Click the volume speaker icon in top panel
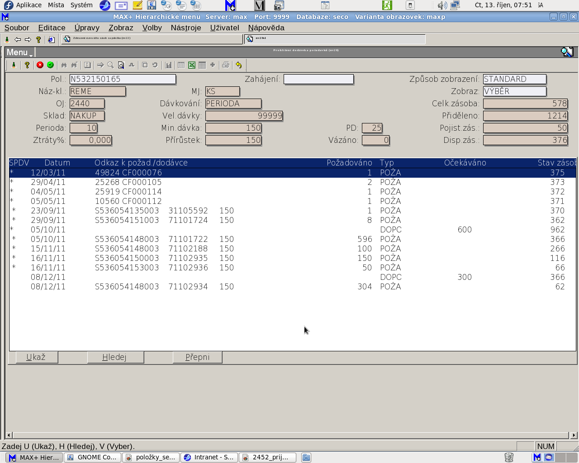 442,5
